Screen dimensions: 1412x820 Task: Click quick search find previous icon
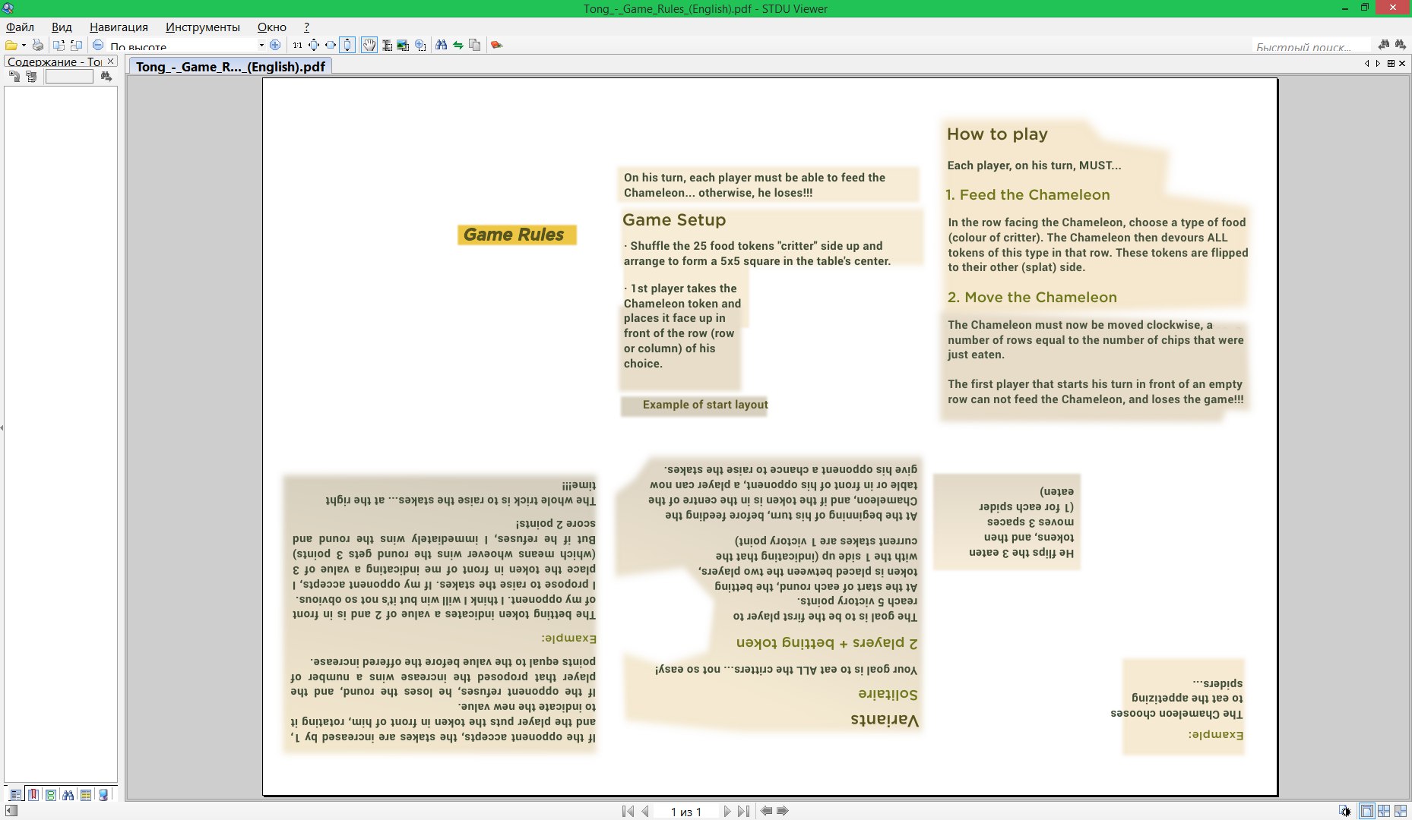(x=1384, y=46)
